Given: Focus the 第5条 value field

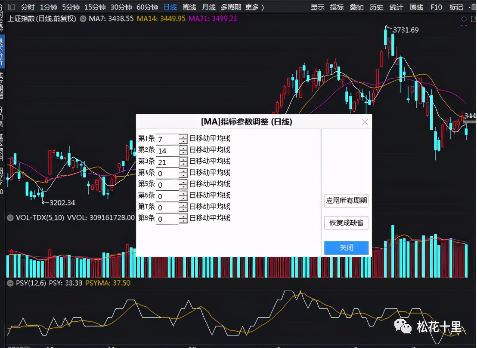Looking at the screenshot, I should [x=167, y=185].
